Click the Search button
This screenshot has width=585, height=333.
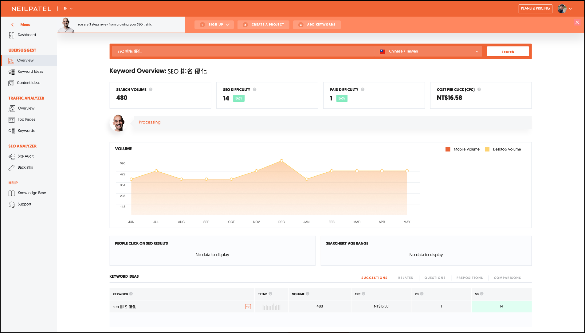[x=508, y=52]
